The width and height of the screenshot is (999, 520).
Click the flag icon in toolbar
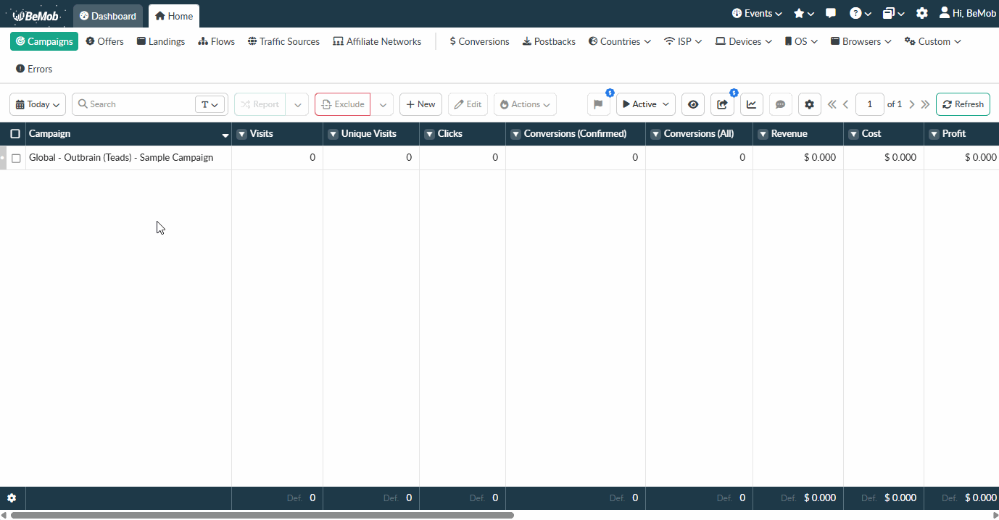click(x=598, y=104)
